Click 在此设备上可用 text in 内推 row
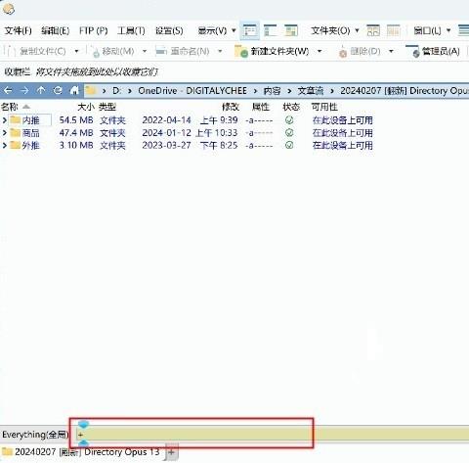Viewport: 469px width, 463px height. coord(343,120)
